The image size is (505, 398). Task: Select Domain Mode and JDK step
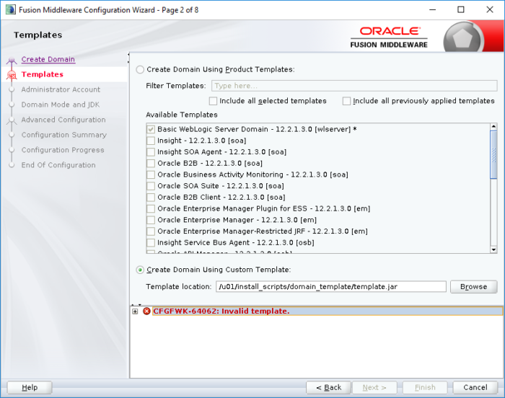[x=60, y=105]
